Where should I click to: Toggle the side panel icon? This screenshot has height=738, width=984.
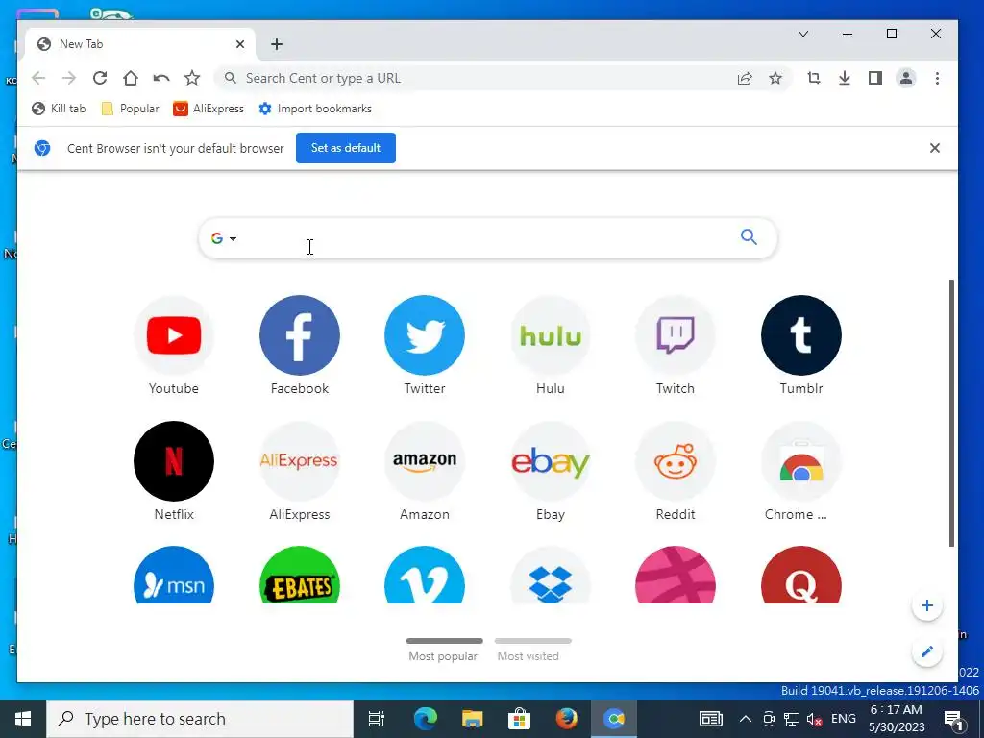(x=875, y=78)
